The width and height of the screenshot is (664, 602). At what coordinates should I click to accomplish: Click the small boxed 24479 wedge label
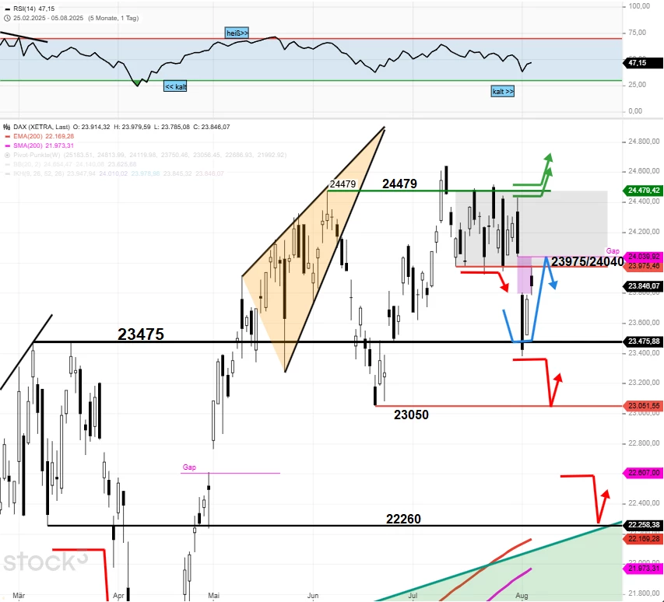(x=343, y=184)
